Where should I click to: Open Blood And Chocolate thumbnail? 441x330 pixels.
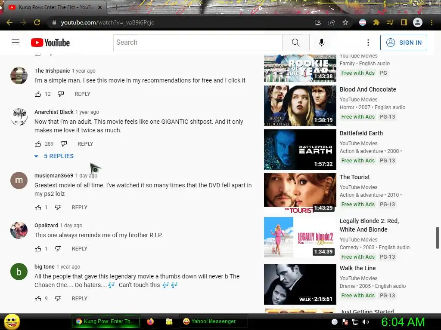300,106
